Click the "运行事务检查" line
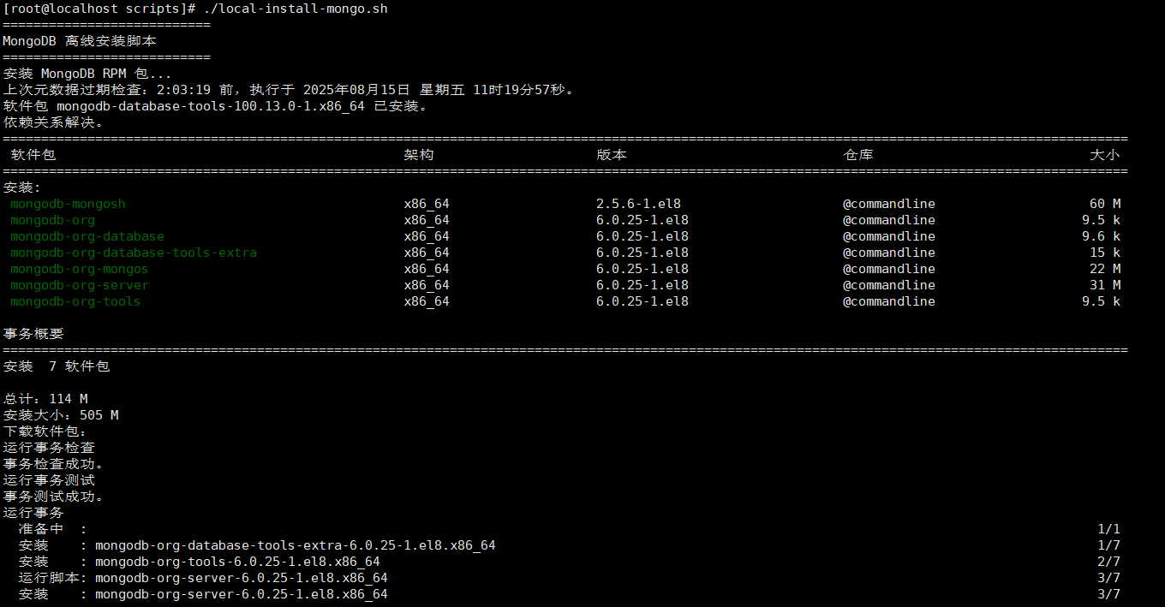This screenshot has height=607, width=1165. click(x=49, y=448)
